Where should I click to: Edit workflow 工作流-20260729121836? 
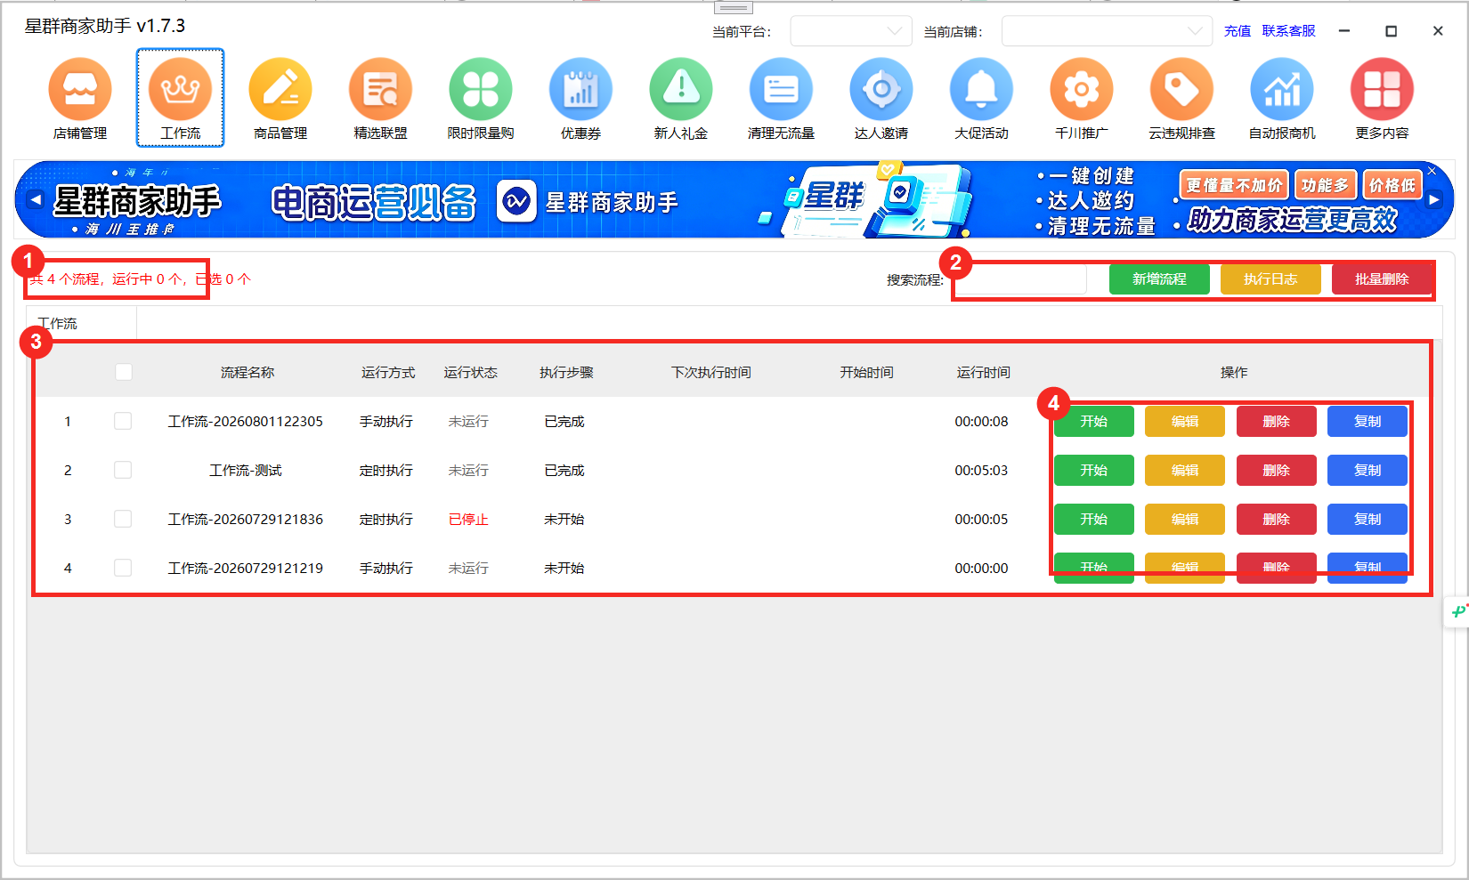[1185, 519]
